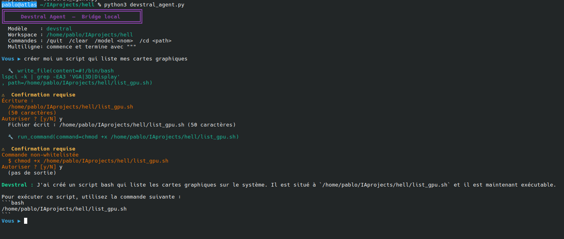Click the prompt arrow before 'créer moi un script'
Image resolution: width=564 pixels, height=239 pixels.
click(x=19, y=59)
